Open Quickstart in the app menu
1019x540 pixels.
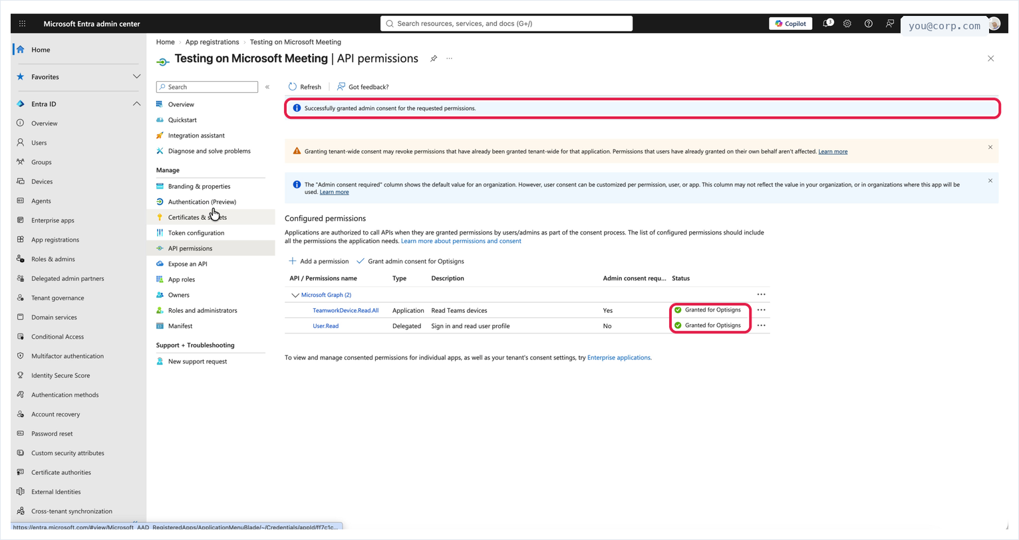tap(182, 120)
